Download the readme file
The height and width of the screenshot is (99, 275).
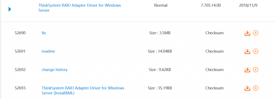(247, 52)
